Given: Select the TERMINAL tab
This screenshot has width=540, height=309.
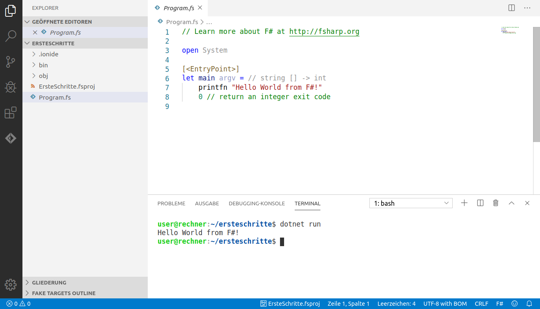Looking at the screenshot, I should click(307, 203).
